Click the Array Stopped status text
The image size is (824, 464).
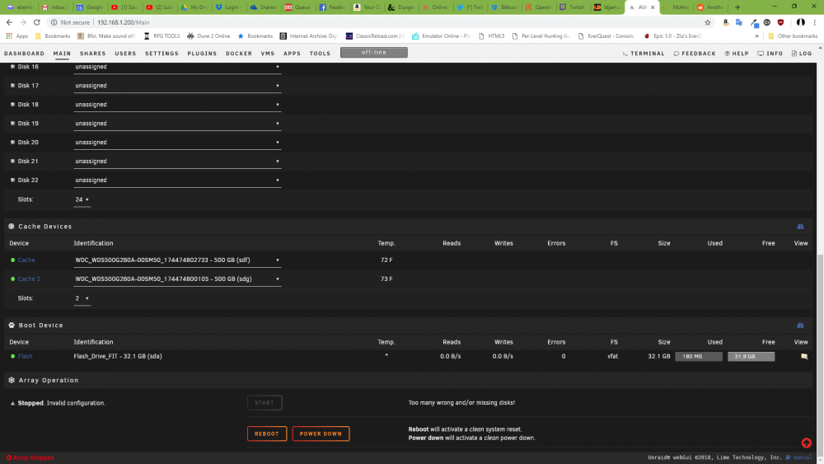[30, 457]
